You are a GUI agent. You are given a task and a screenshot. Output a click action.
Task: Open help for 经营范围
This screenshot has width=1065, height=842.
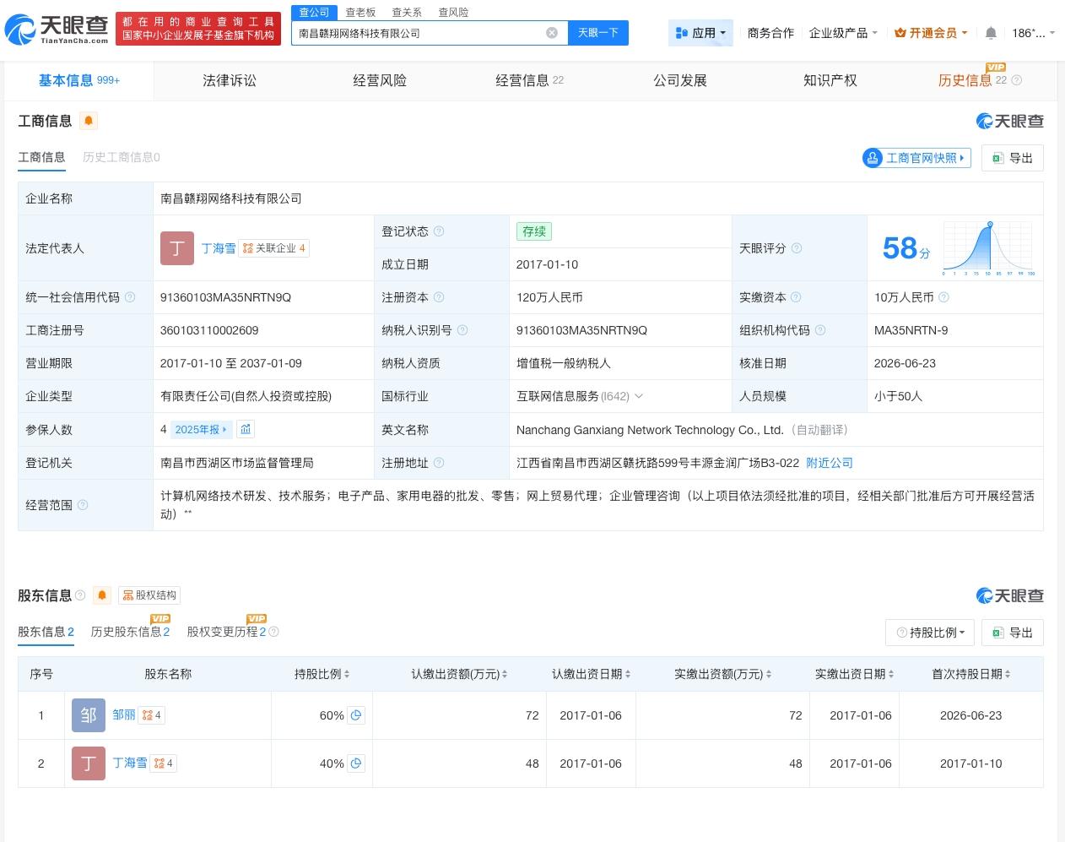(x=83, y=505)
